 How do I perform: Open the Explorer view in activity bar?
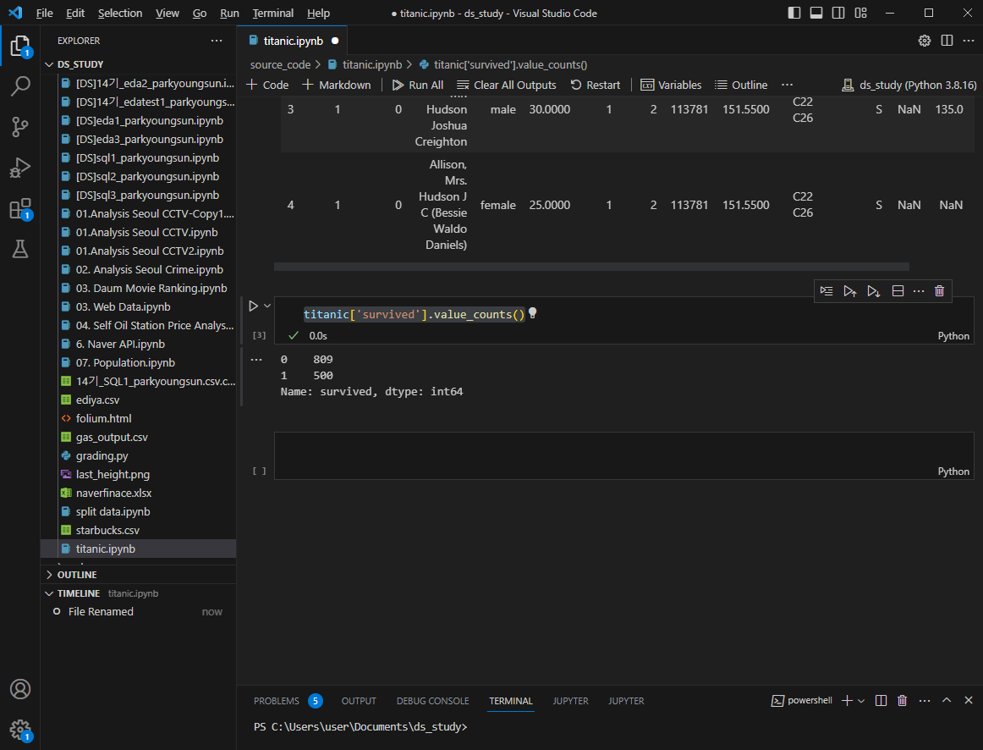click(20, 46)
